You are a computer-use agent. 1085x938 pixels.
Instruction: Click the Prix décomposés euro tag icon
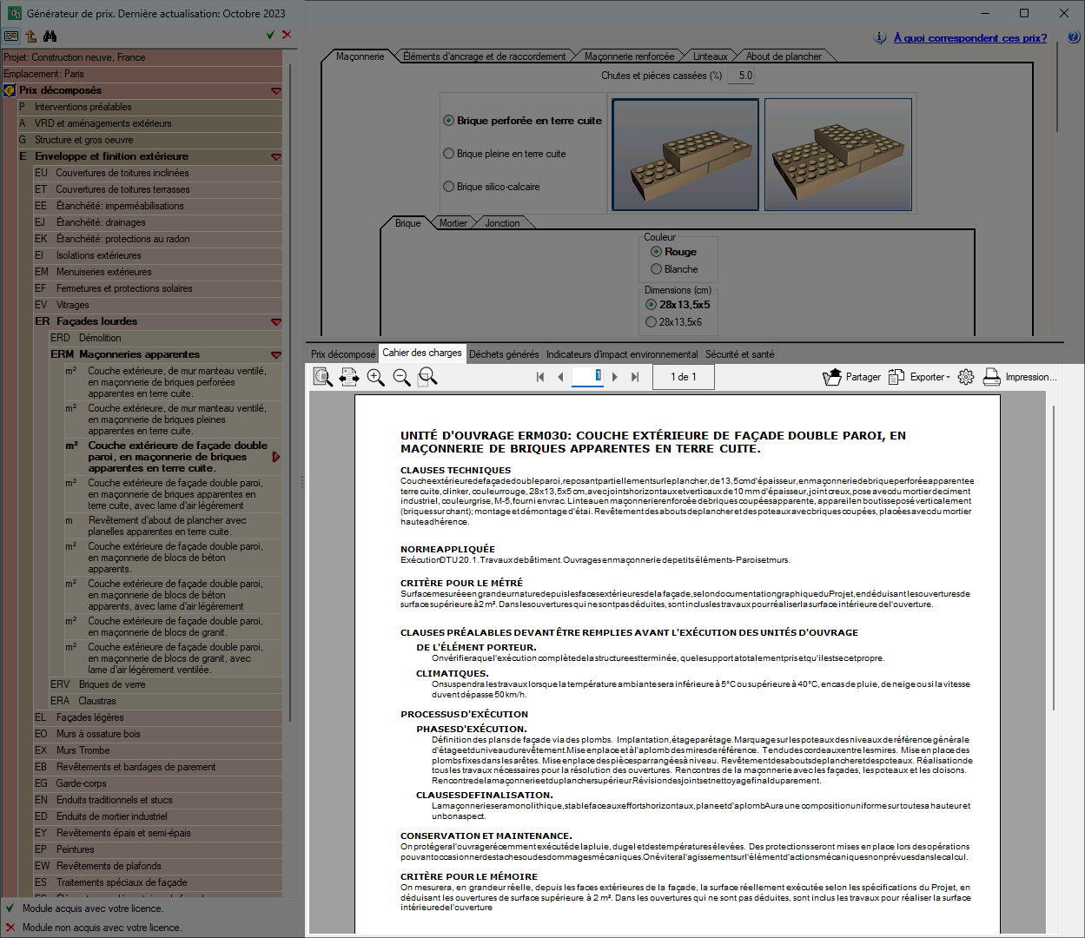10,90
